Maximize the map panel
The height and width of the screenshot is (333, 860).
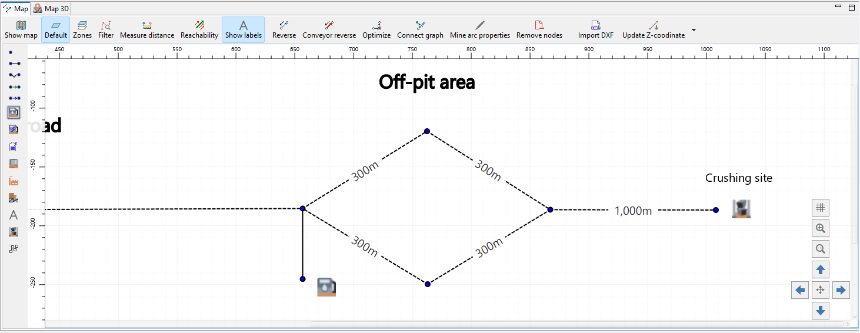point(851,8)
